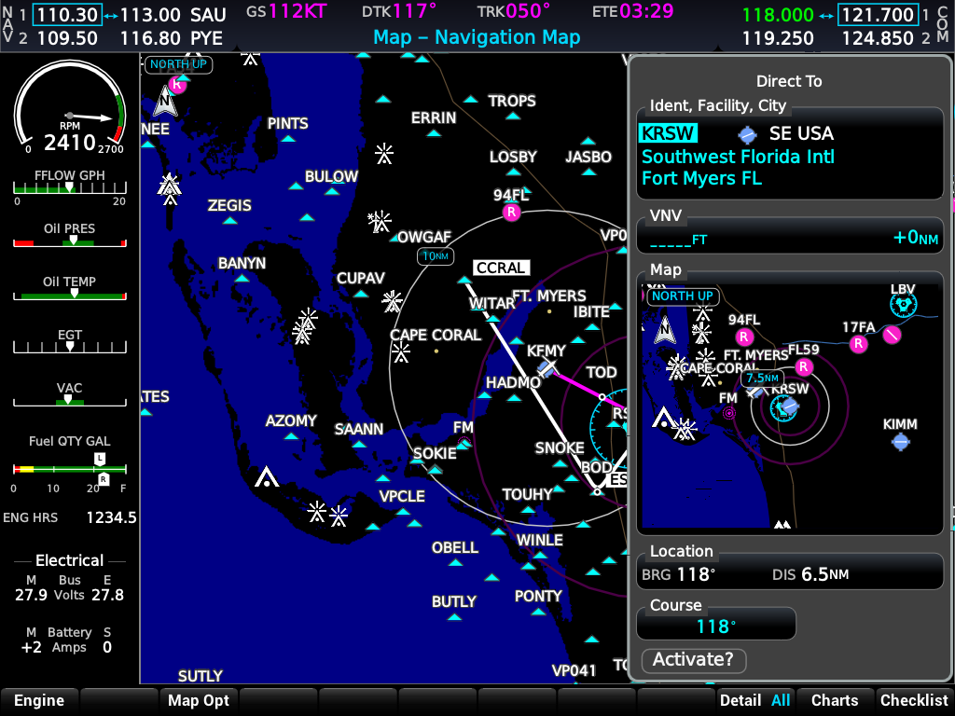Screen dimensions: 955x716
Task: Swap NAV1 frequencies with the flip arrow
Action: [x=111, y=16]
